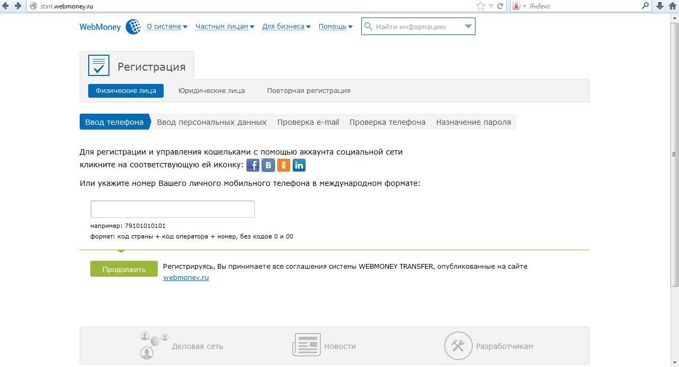Click the example number 79101010101
679x367 pixels.
(145, 226)
